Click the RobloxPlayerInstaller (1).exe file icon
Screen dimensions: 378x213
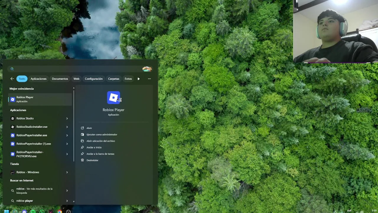click(12, 144)
